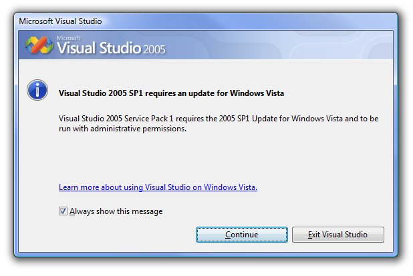Image resolution: width=413 pixels, height=276 pixels.
Task: Click the Visual Studio infinity logo icon
Action: click(x=39, y=45)
